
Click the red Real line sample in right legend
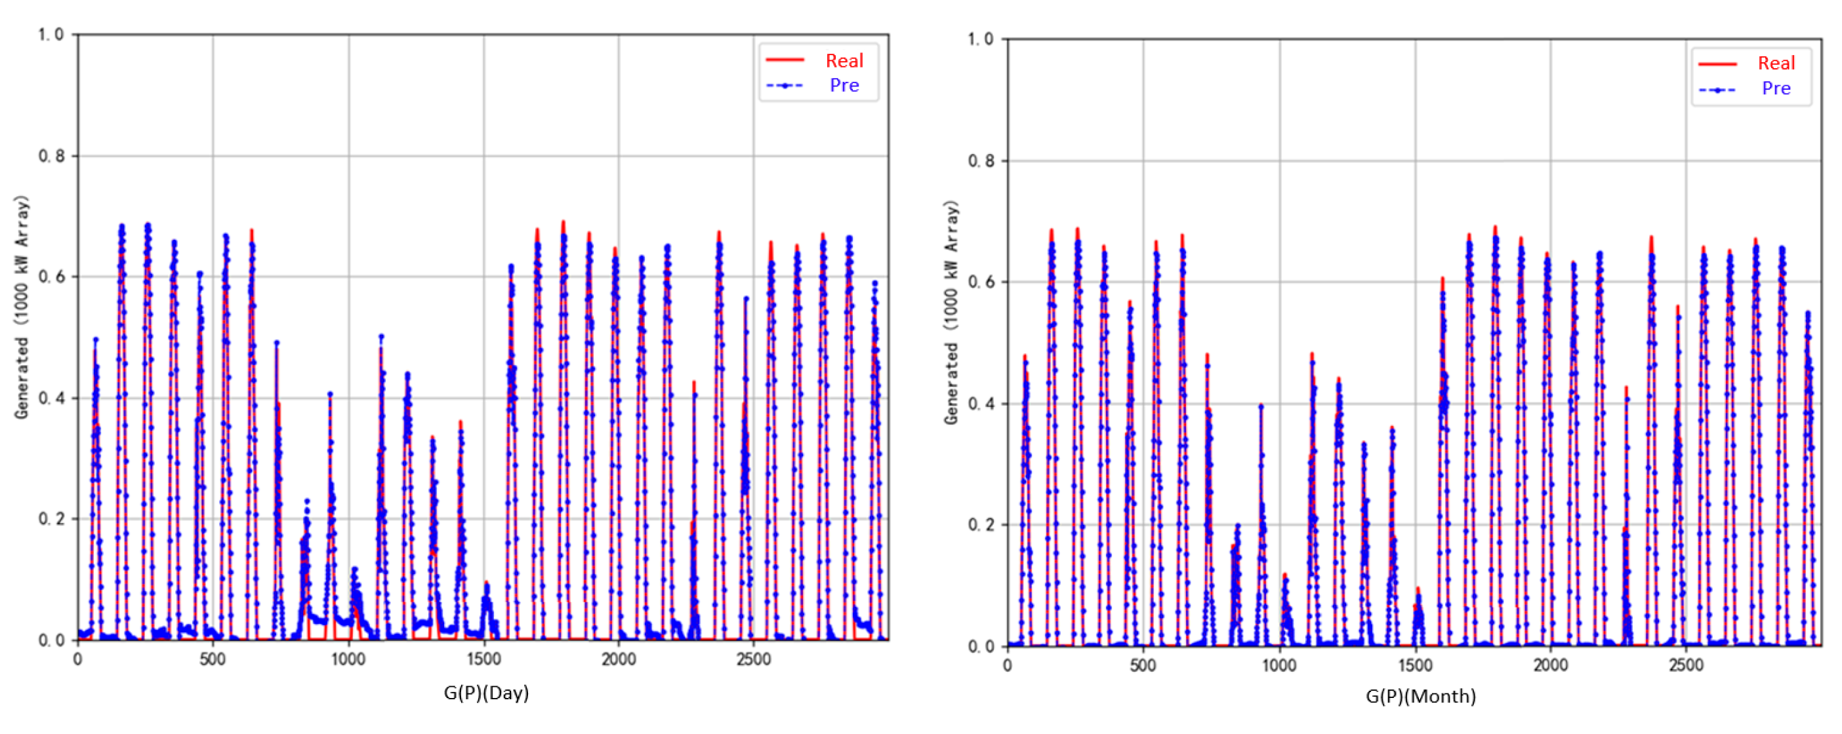tap(1717, 64)
